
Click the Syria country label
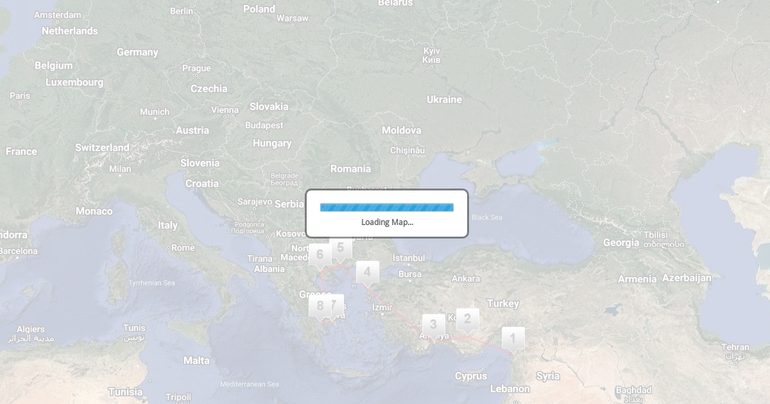pos(548,376)
